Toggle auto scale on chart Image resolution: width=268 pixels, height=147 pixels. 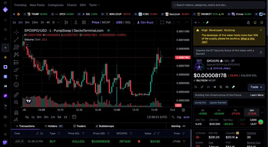point(186,117)
